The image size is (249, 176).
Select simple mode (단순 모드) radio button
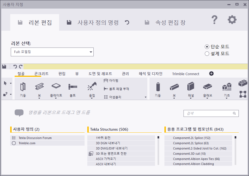tap(207, 47)
